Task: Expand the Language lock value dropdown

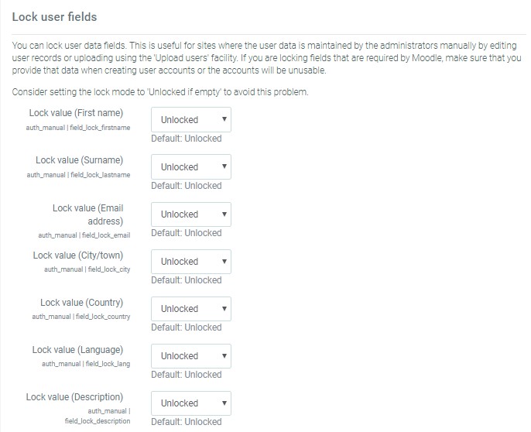Action: pos(191,356)
